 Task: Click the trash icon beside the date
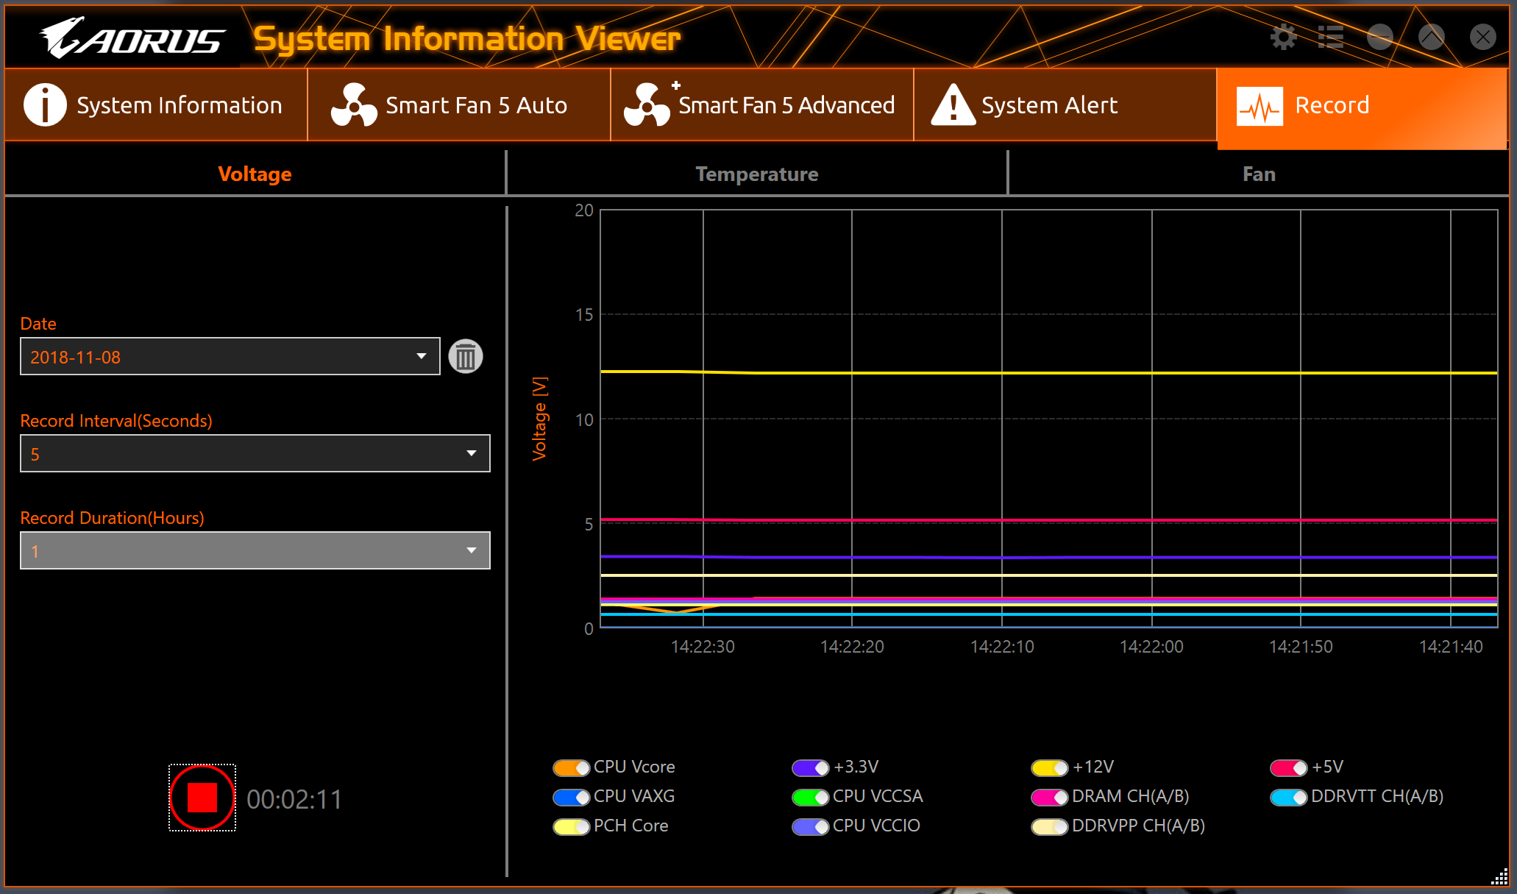[466, 357]
